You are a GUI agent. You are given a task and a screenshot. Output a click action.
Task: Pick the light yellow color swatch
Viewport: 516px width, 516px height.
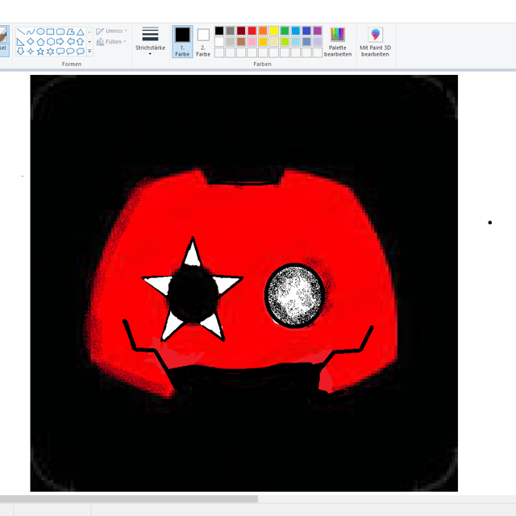[274, 42]
